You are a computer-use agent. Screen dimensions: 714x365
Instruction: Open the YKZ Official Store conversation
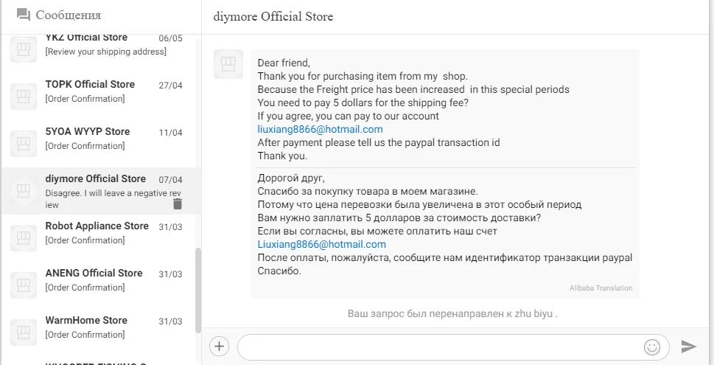[x=96, y=44]
